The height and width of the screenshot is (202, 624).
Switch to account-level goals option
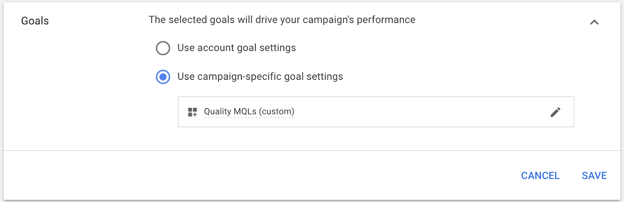(163, 48)
